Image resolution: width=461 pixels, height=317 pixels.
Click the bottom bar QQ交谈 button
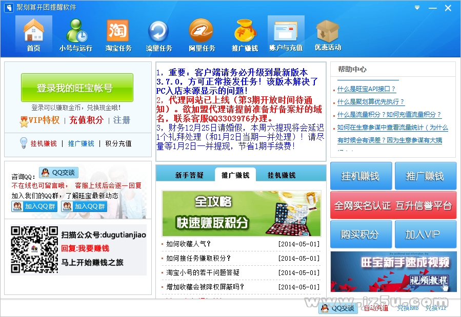pos(338,308)
